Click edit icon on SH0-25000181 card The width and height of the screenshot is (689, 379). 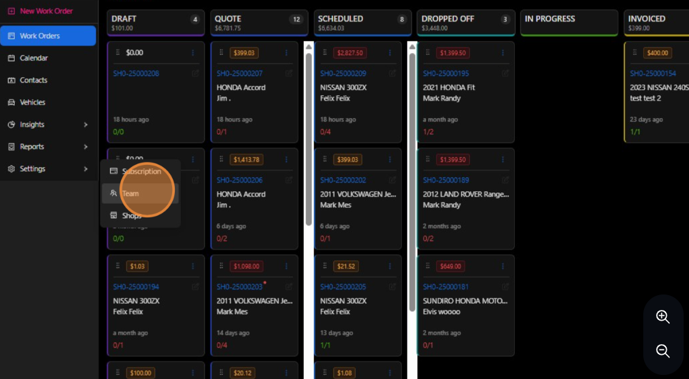[x=505, y=287]
